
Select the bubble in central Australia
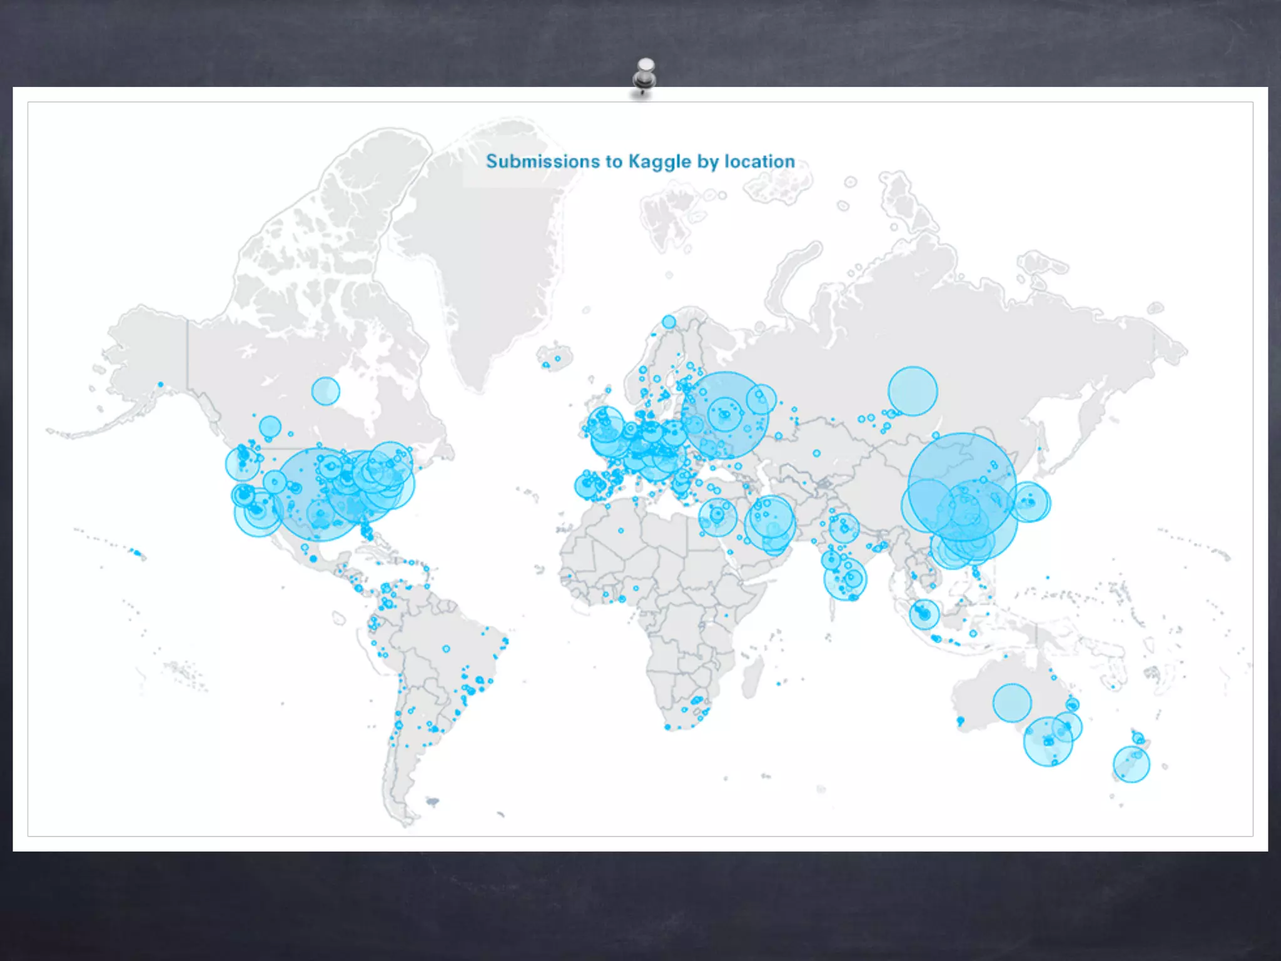1012,703
